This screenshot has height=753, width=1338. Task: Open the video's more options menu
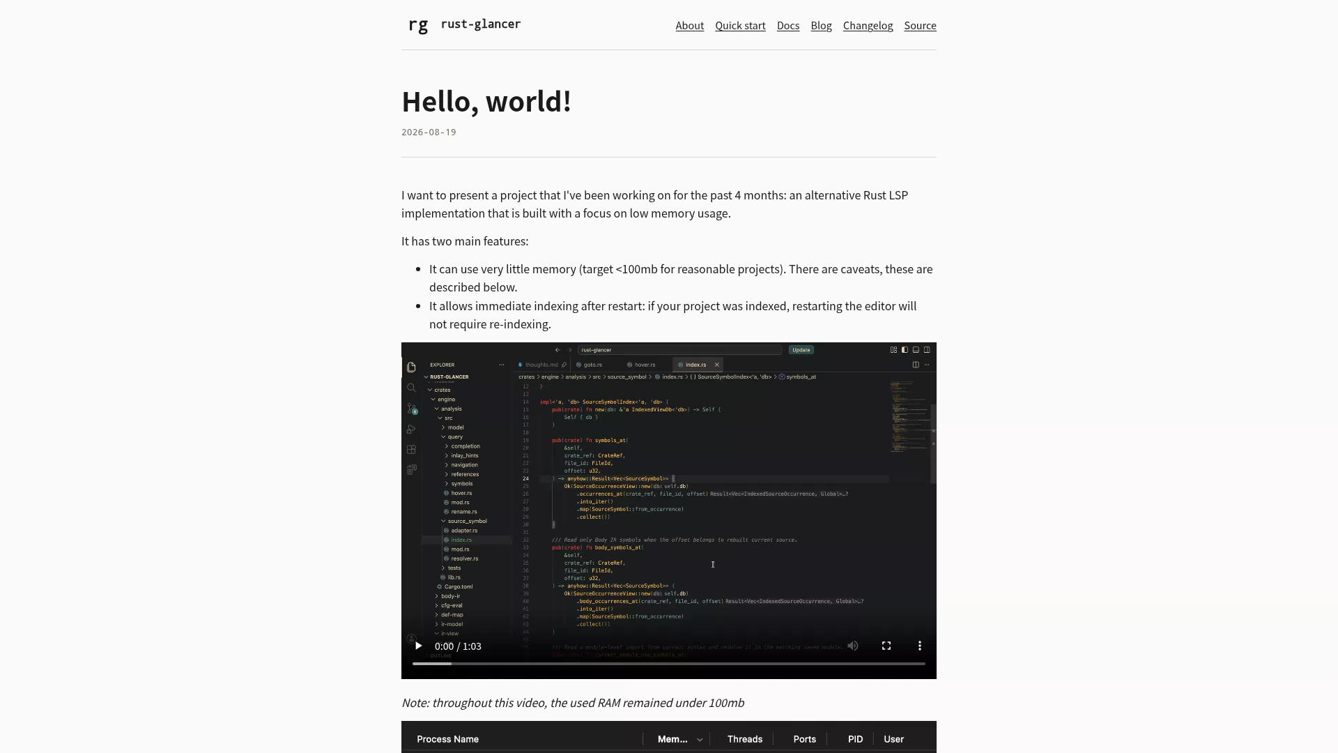click(920, 646)
